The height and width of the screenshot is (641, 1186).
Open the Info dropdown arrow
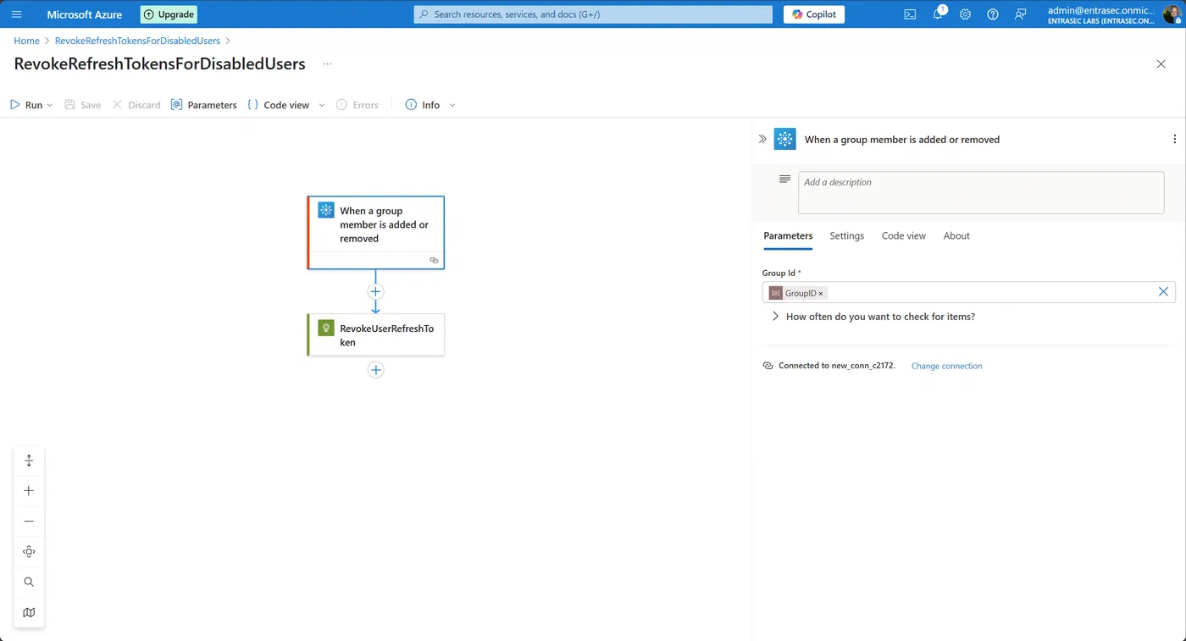[x=452, y=105]
